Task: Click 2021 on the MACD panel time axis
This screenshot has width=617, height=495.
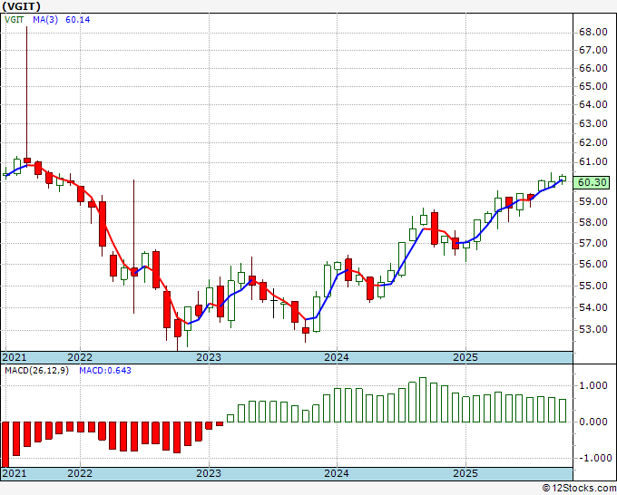Action: tap(15, 473)
